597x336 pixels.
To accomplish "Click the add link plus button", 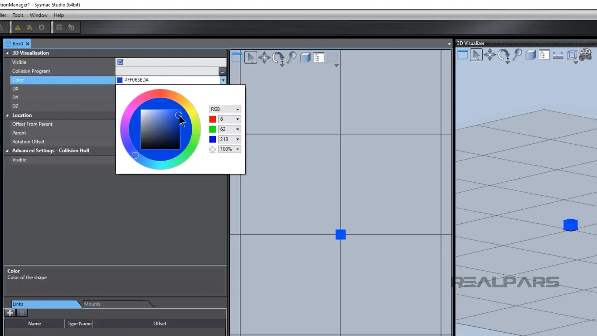I will (10, 313).
